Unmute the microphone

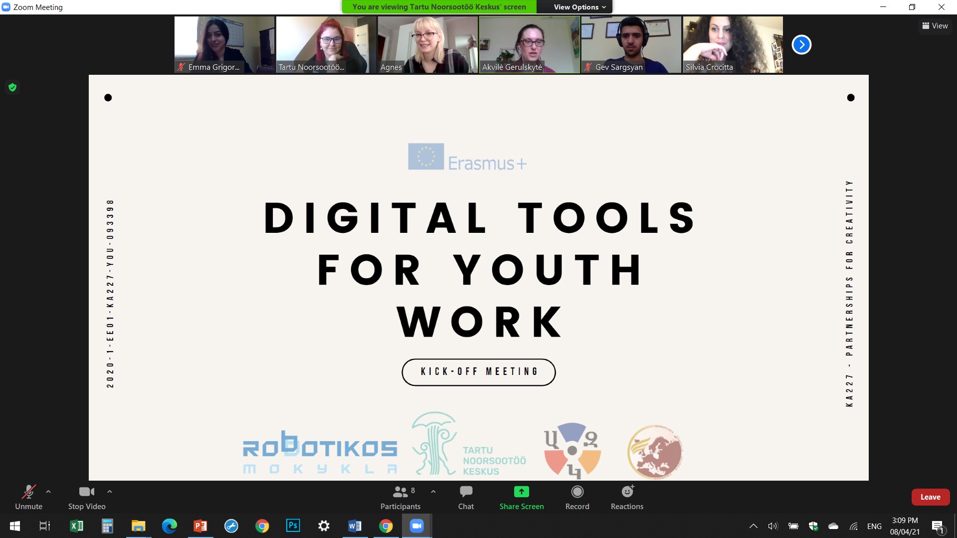pyautogui.click(x=28, y=497)
